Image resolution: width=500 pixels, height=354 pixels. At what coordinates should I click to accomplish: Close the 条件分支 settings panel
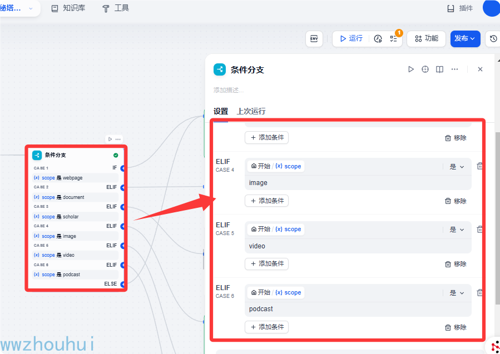click(480, 69)
